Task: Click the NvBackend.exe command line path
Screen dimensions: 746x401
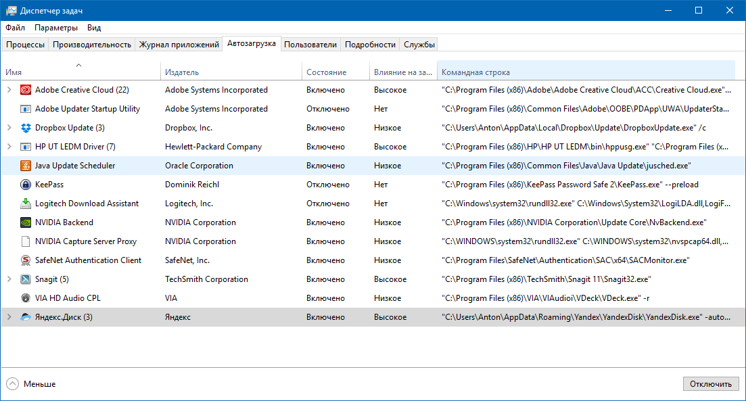Action: click(x=574, y=222)
